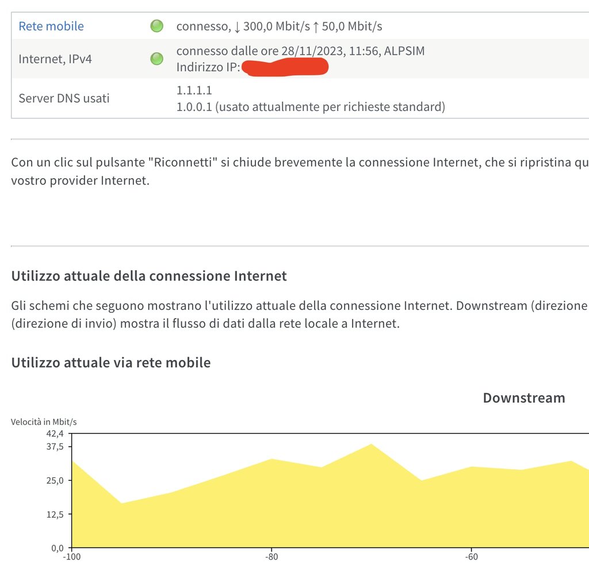This screenshot has width=589, height=563.
Task: Click the red-redacted IP address
Action: pos(285,67)
